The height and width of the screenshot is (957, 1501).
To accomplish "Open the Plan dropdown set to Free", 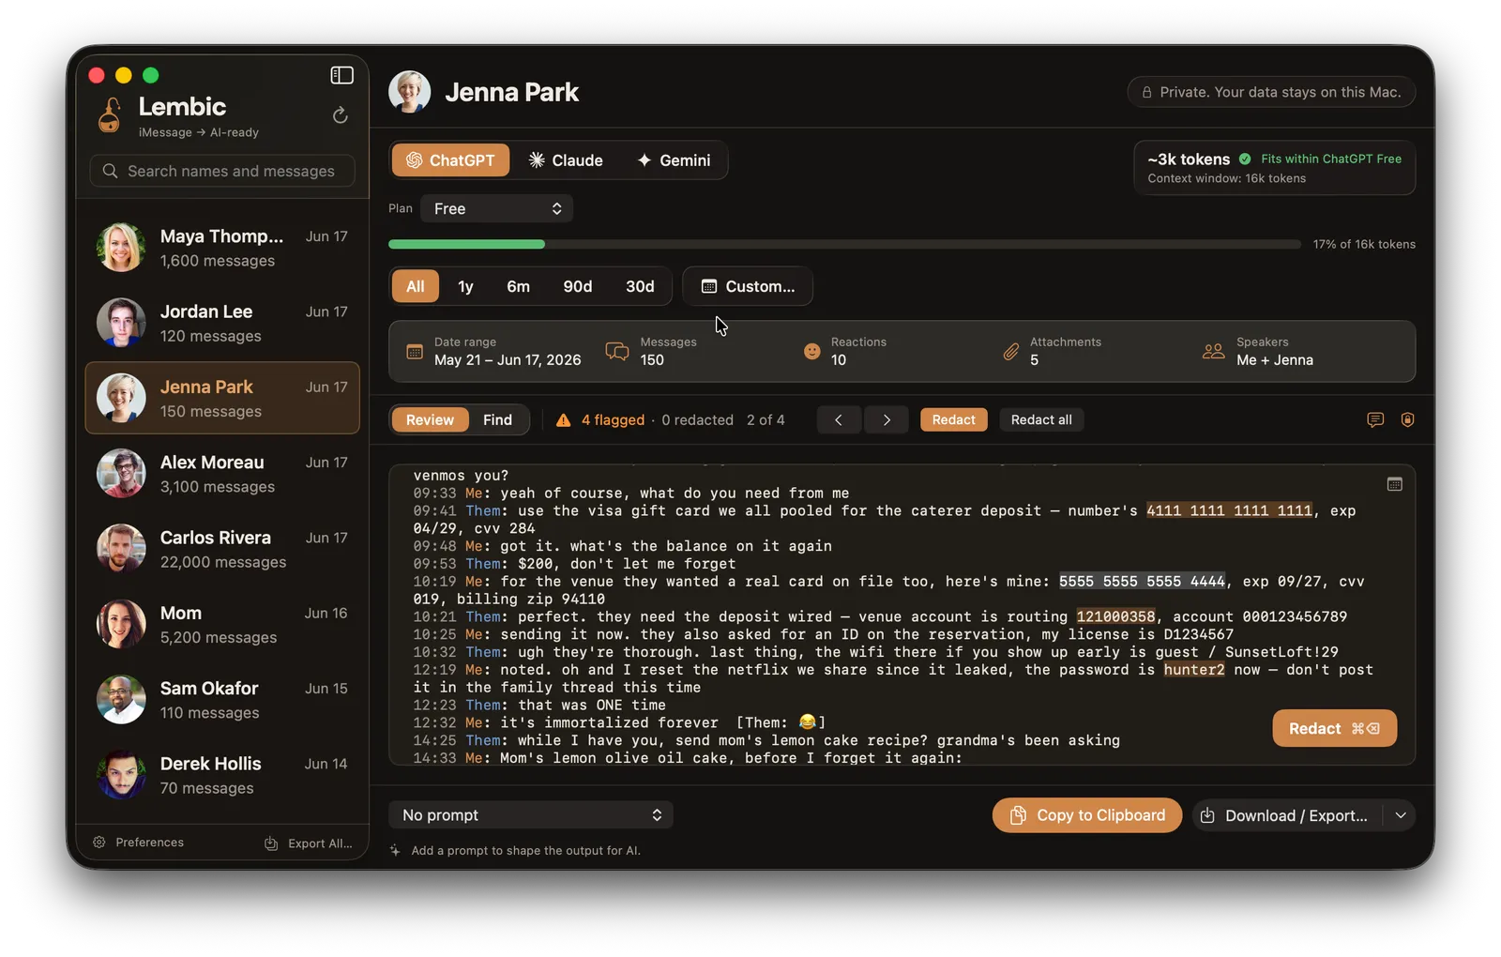I will click(497, 208).
